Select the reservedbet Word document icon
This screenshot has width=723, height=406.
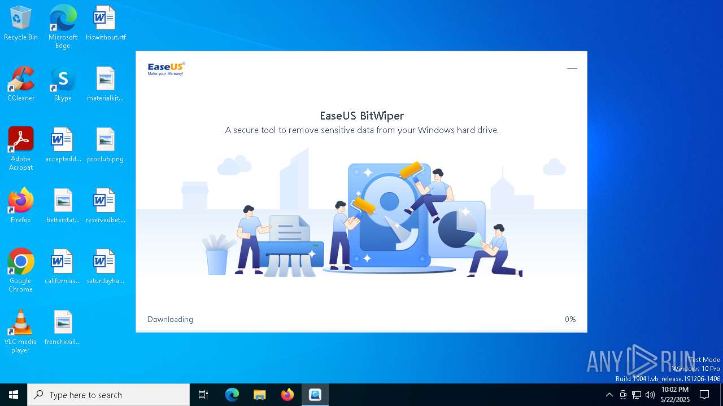(x=106, y=206)
